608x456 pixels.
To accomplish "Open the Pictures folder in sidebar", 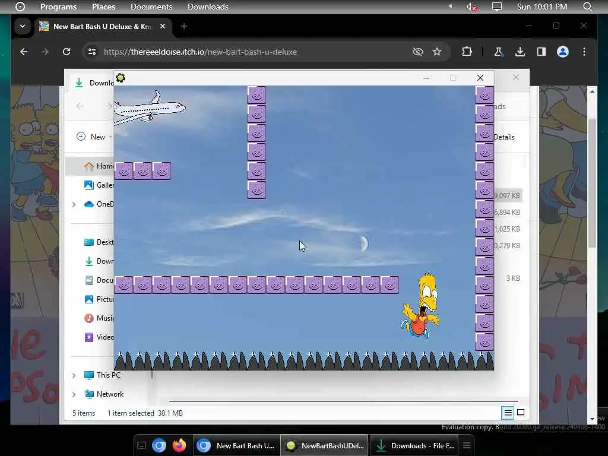I will (99, 299).
